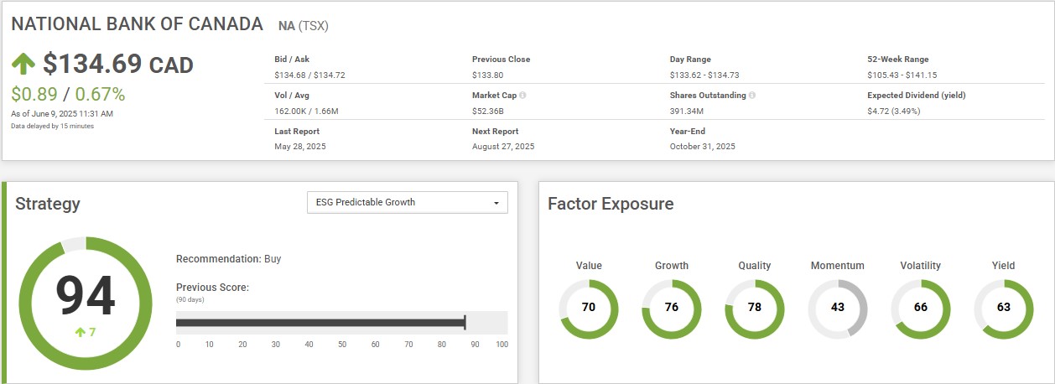The width and height of the screenshot is (1055, 384).
Task: Click the Vol / Avg label
Action: coord(293,96)
